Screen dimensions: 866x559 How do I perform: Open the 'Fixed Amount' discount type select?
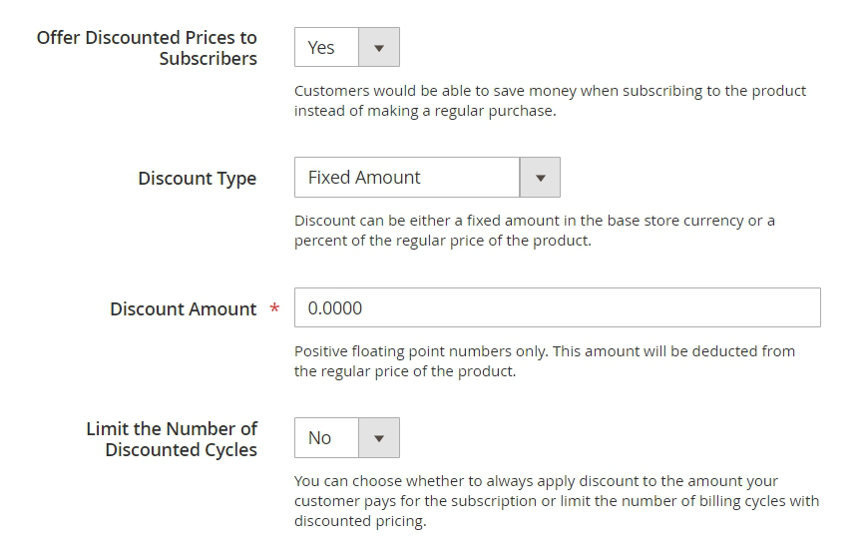(407, 178)
